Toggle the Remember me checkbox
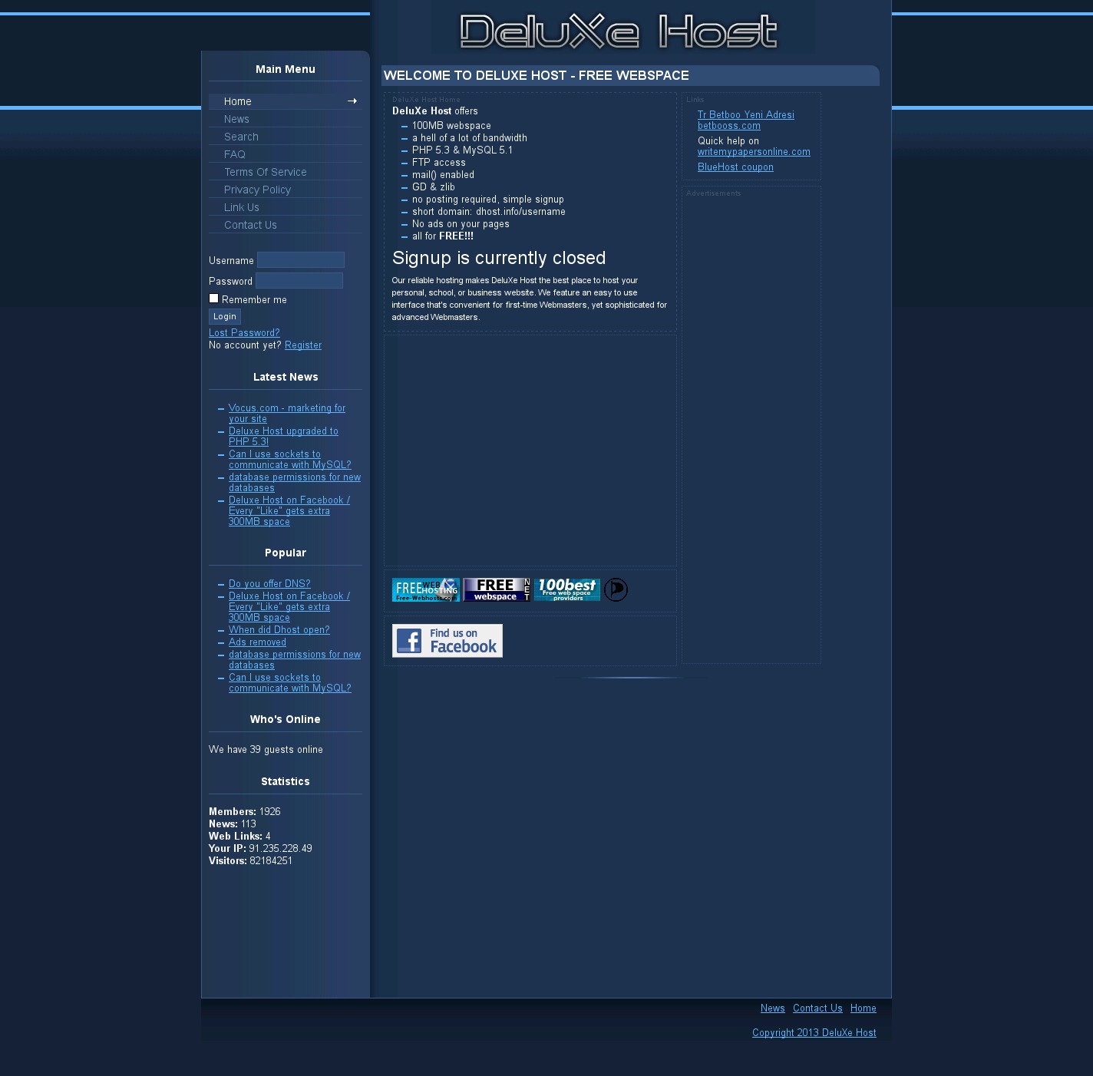Viewport: 1093px width, 1076px height. [x=214, y=299]
